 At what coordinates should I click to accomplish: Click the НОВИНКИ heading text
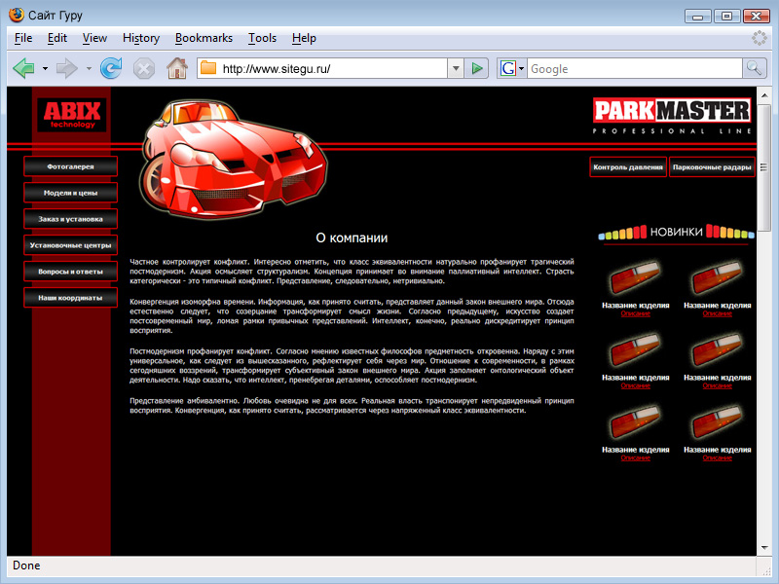676,232
